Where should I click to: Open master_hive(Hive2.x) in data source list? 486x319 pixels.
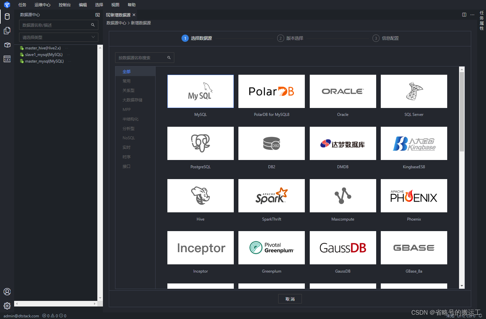click(x=43, y=48)
